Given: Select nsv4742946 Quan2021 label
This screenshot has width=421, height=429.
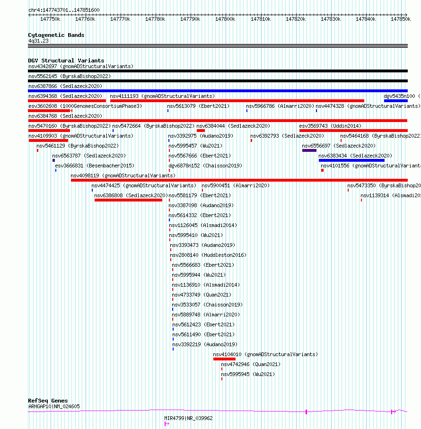Looking at the screenshot, I should (x=251, y=364).
